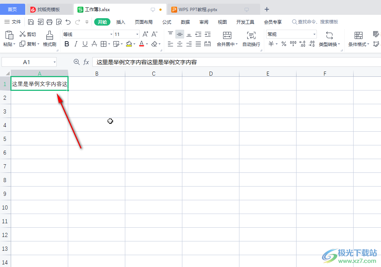Click the formula bar text field
The height and width of the screenshot is (267, 381).
237,62
